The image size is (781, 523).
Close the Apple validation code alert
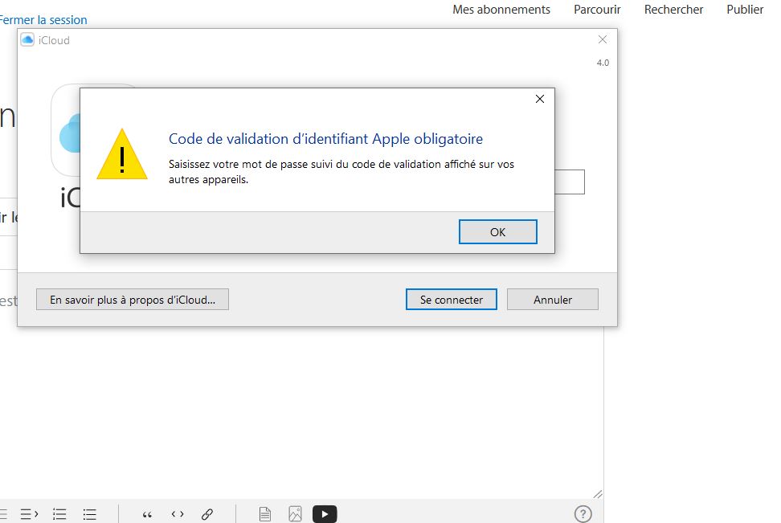(x=539, y=99)
